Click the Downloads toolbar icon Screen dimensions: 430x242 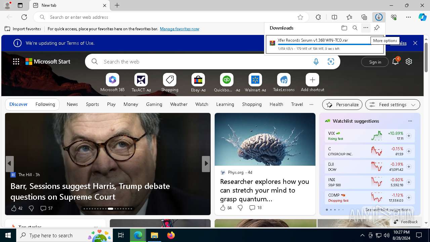click(379, 17)
